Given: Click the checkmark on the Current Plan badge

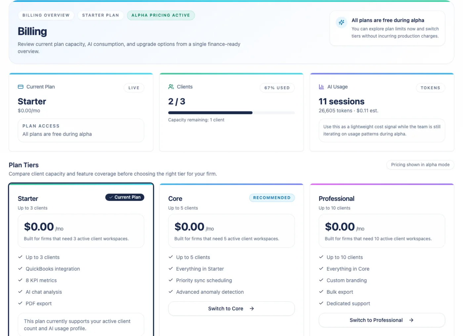Looking at the screenshot, I should (x=110, y=197).
